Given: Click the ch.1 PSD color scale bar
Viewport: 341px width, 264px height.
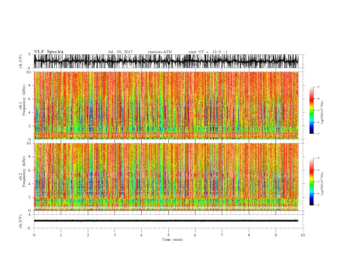Looking at the screenshot, I should [x=311, y=110].
